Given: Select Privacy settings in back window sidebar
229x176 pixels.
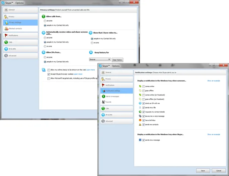Looking at the screenshot, I should pos(20,22).
